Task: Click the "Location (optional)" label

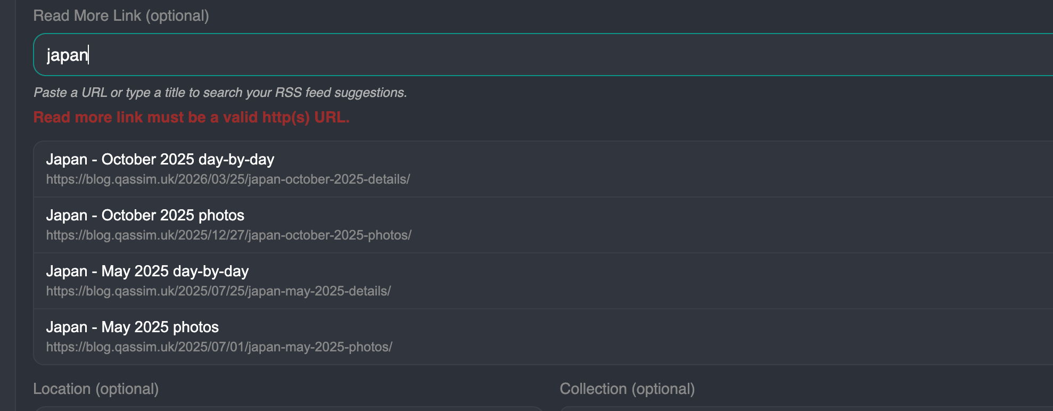Action: (96, 389)
